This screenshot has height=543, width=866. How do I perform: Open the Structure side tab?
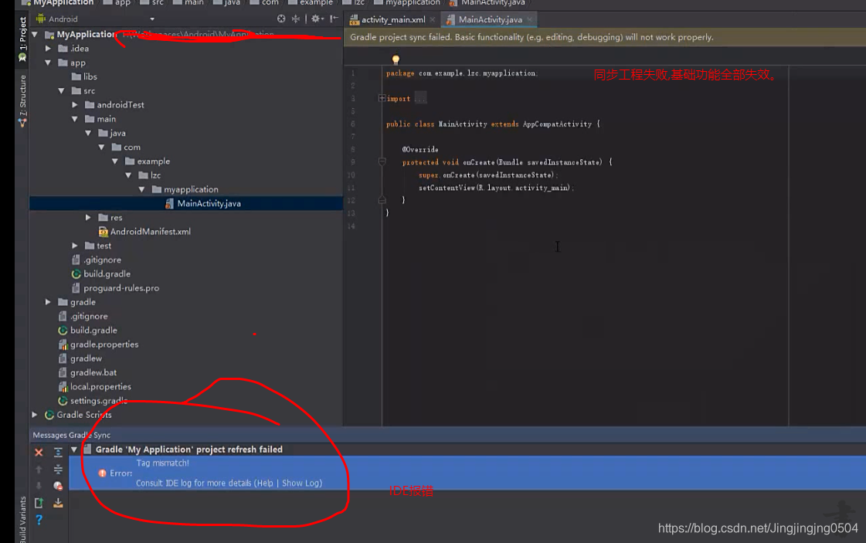(x=22, y=100)
